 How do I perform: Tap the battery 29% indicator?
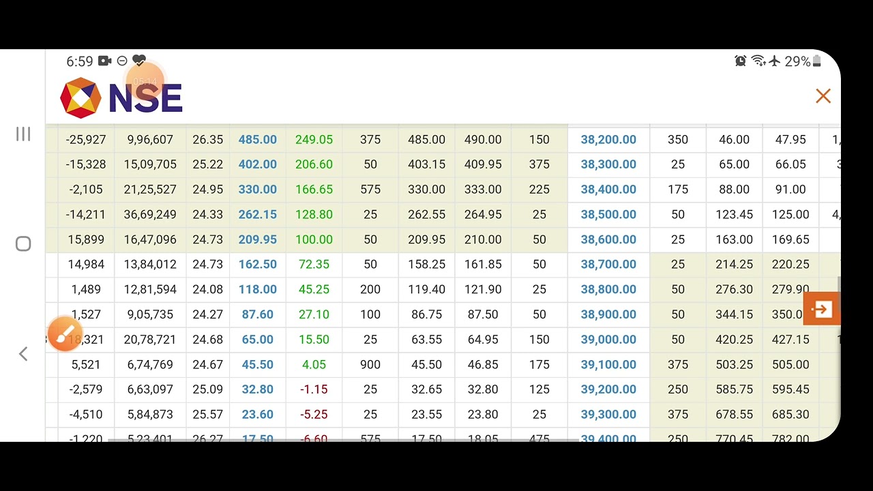pos(803,61)
